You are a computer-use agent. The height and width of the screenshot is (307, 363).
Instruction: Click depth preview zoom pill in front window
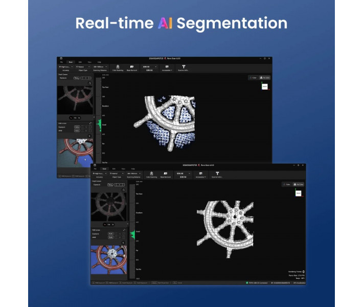pyautogui.click(x=108, y=225)
